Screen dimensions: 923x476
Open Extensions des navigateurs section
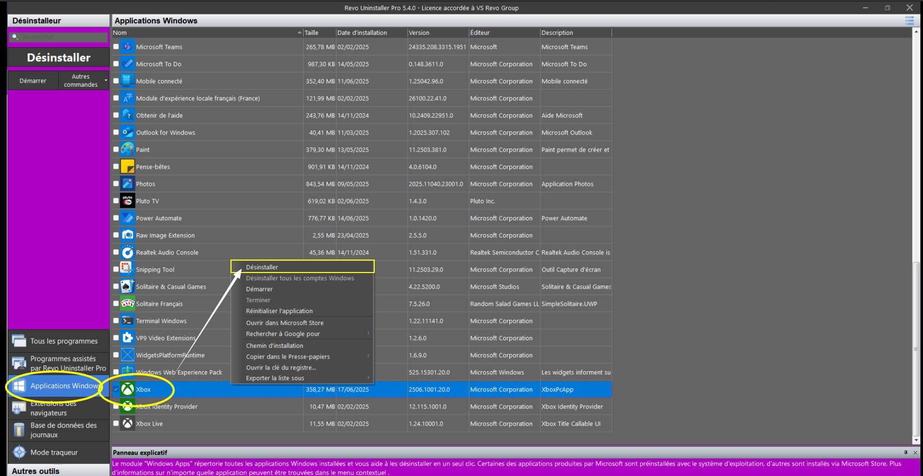59,407
